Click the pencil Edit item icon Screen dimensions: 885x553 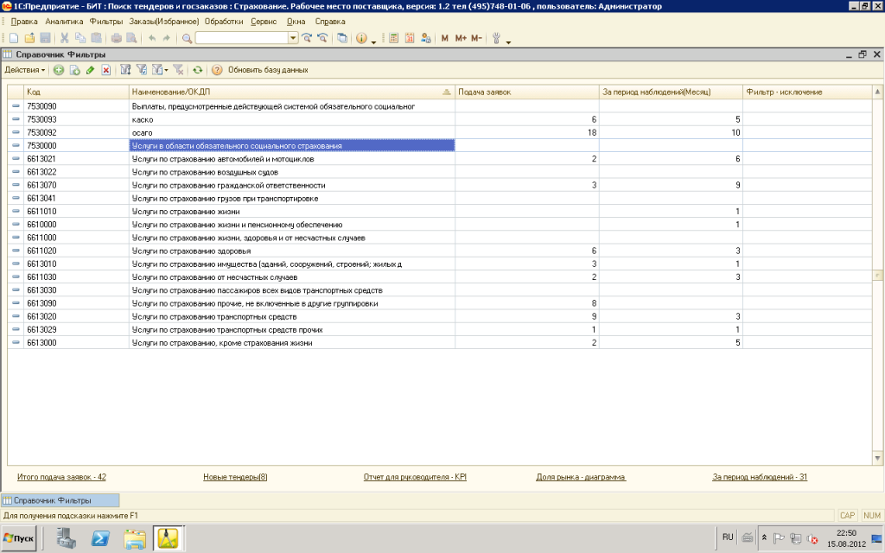pos(90,70)
